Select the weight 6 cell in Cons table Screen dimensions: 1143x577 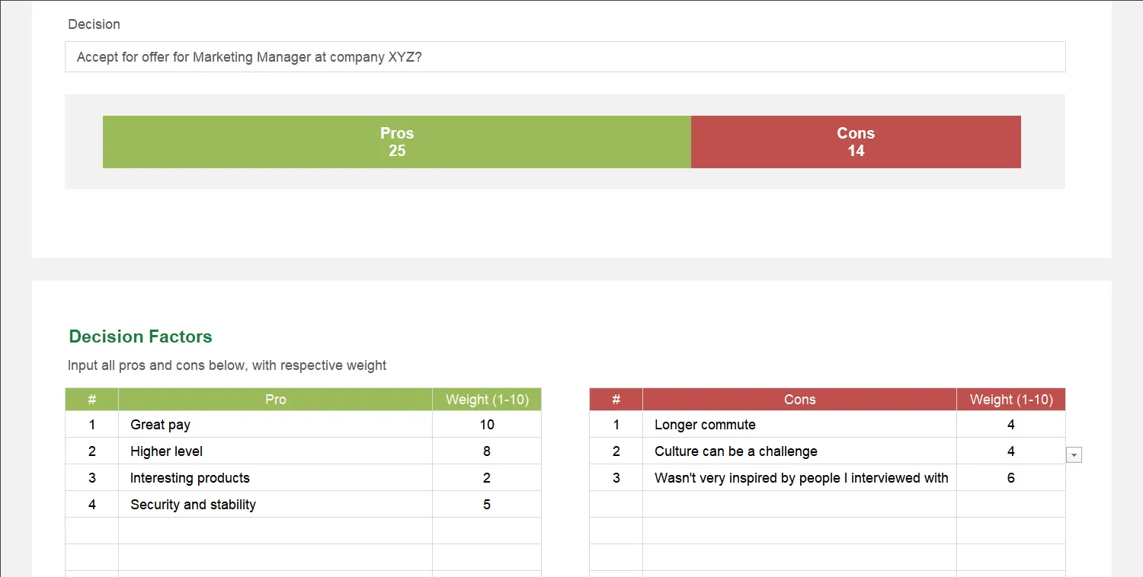click(1010, 477)
